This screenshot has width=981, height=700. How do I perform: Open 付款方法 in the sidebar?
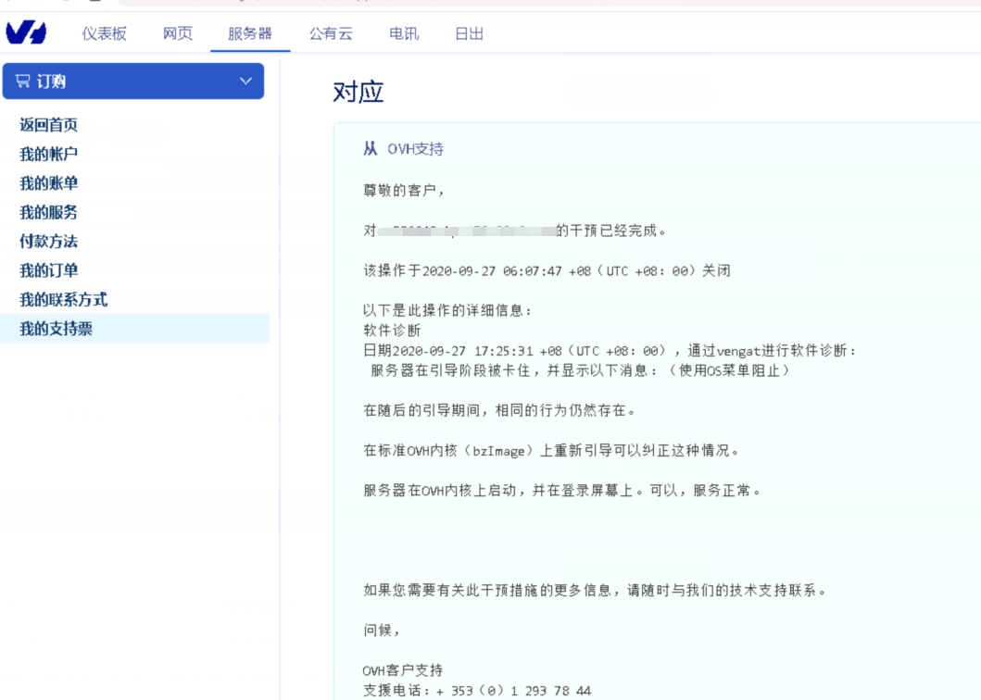click(49, 242)
